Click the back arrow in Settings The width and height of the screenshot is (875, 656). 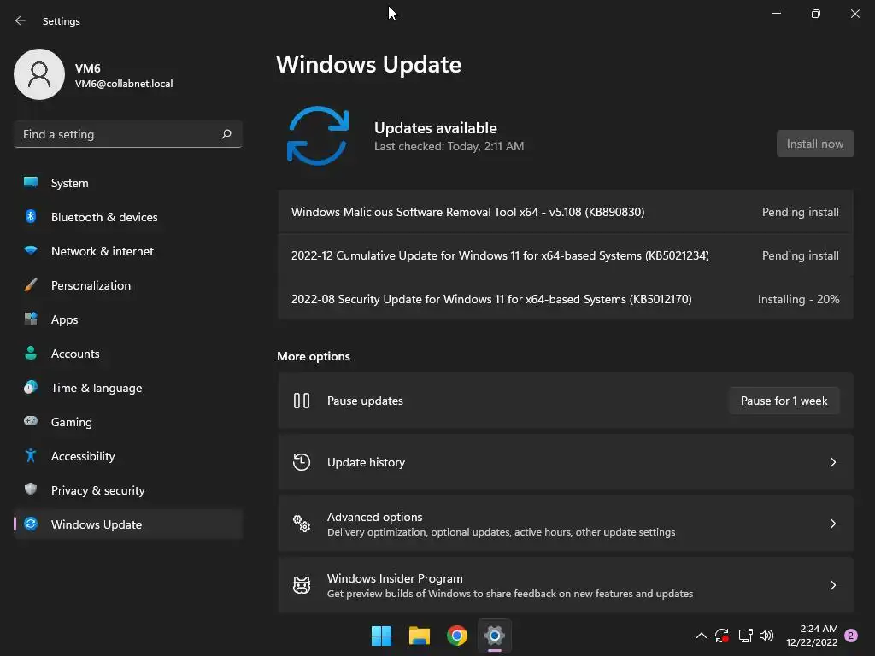pyautogui.click(x=21, y=20)
